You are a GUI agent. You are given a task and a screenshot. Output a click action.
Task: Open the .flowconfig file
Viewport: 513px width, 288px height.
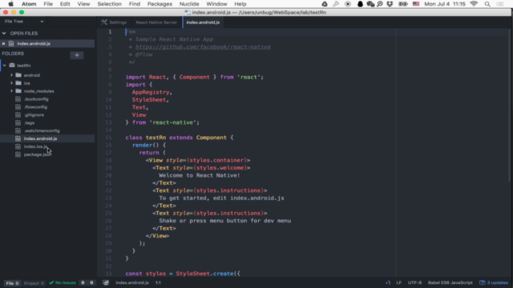[35, 106]
